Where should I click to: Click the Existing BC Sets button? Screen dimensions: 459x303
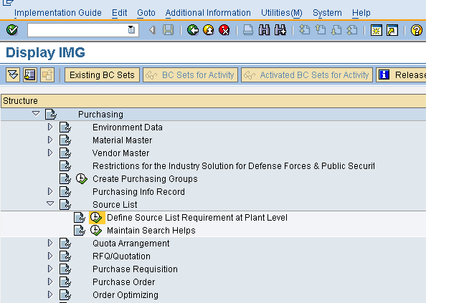coord(102,74)
